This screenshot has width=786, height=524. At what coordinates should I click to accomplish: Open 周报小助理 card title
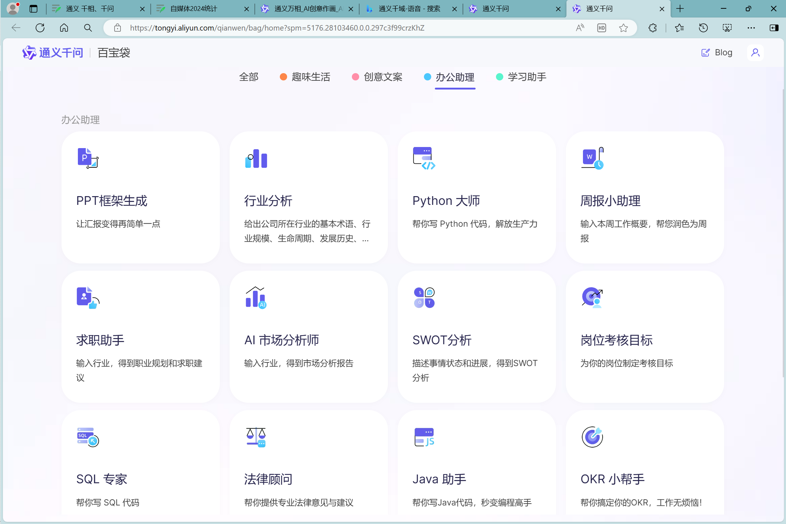(x=611, y=201)
